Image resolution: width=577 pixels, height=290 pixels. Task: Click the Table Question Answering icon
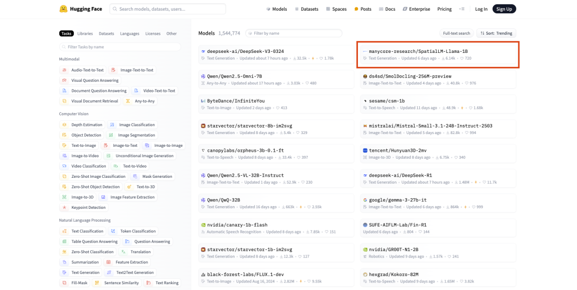point(65,241)
